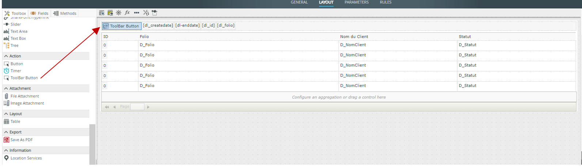
Task: Collapse the Export section
Action: coord(6,132)
